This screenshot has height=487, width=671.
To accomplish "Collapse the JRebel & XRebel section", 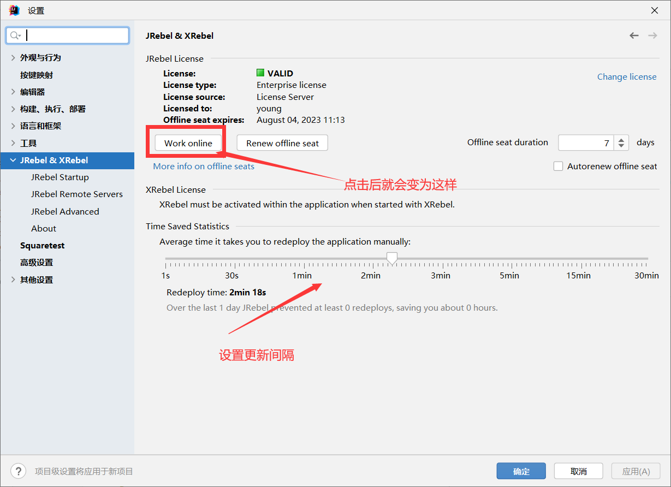I will coord(13,160).
